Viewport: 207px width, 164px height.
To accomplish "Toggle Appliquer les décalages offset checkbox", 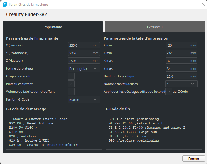I will click(x=169, y=92).
